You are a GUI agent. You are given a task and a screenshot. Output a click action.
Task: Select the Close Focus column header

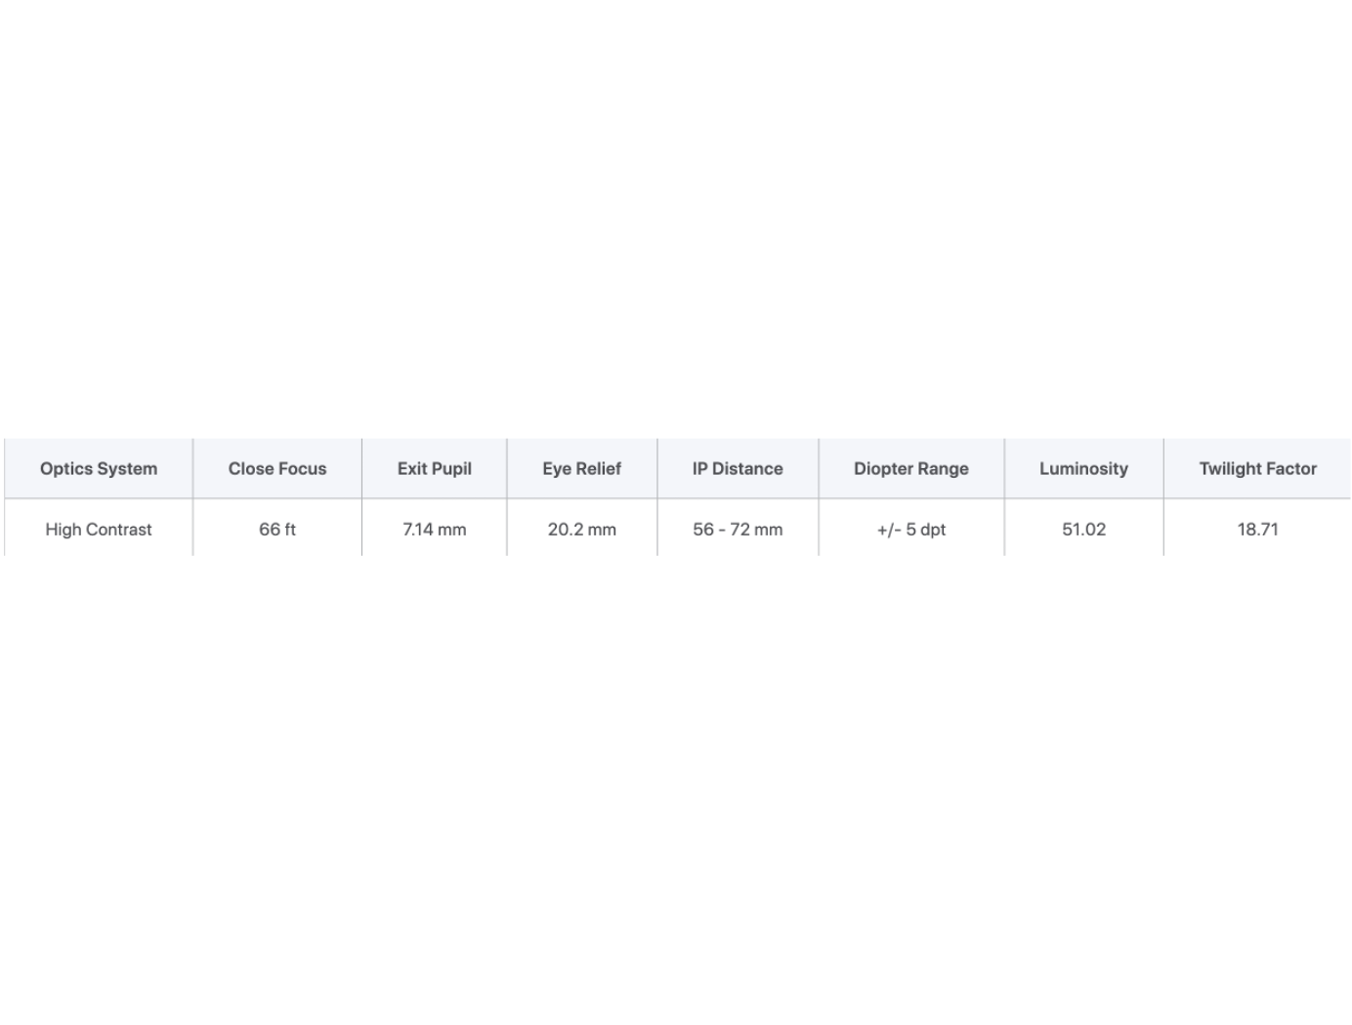click(277, 469)
